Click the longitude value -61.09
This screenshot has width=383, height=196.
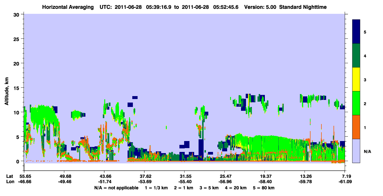coord(345,182)
